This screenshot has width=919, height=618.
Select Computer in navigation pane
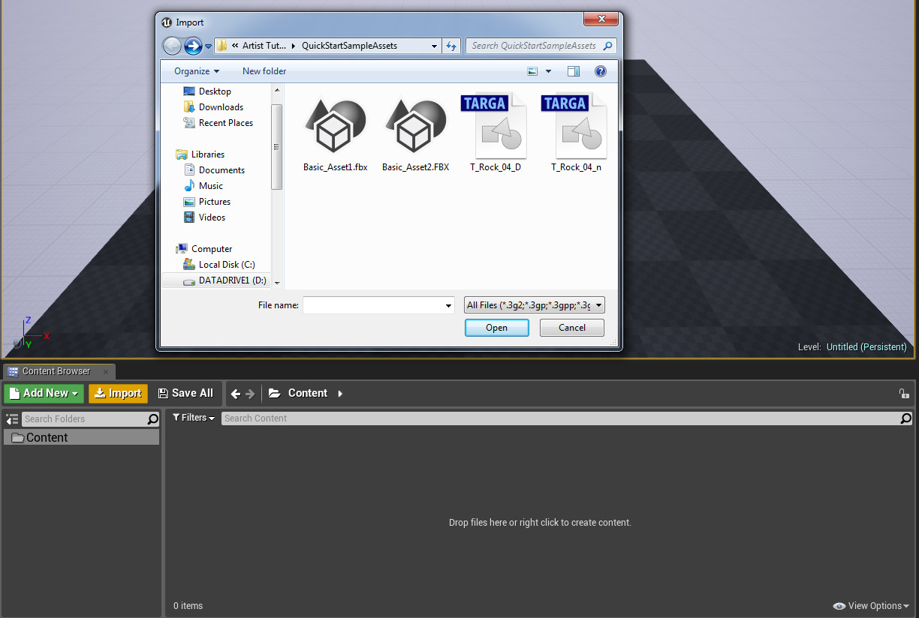pyautogui.click(x=204, y=249)
